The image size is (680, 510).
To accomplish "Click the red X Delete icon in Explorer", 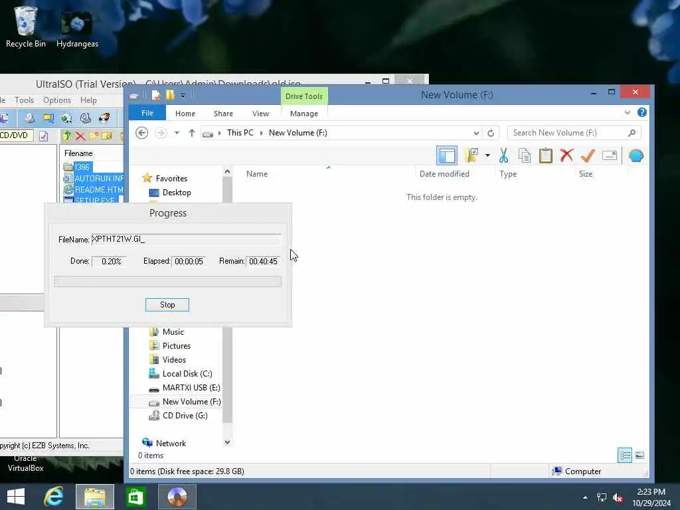I will point(566,155).
